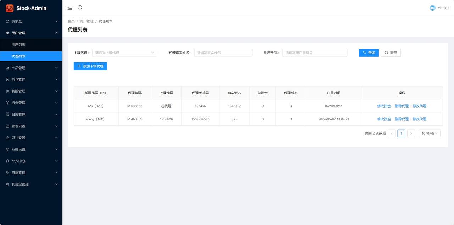Open the 主页 breadcrumb link
The width and height of the screenshot is (454, 225).
71,21
